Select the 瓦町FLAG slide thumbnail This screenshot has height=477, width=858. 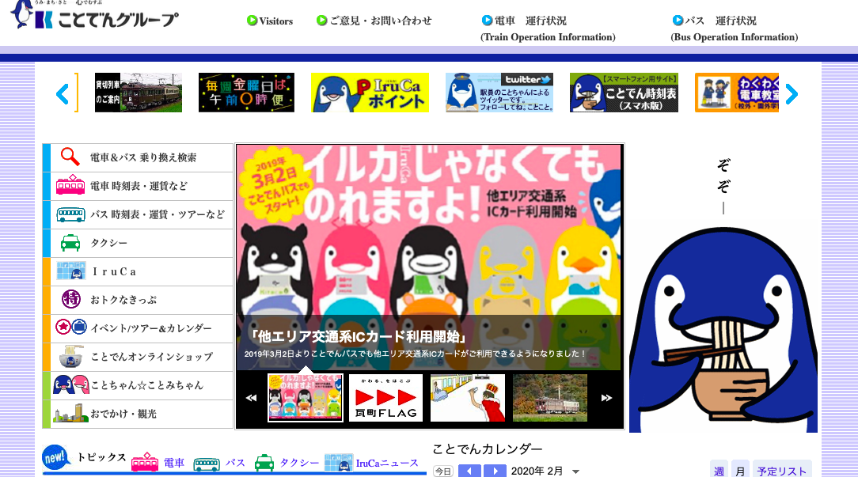coord(385,398)
